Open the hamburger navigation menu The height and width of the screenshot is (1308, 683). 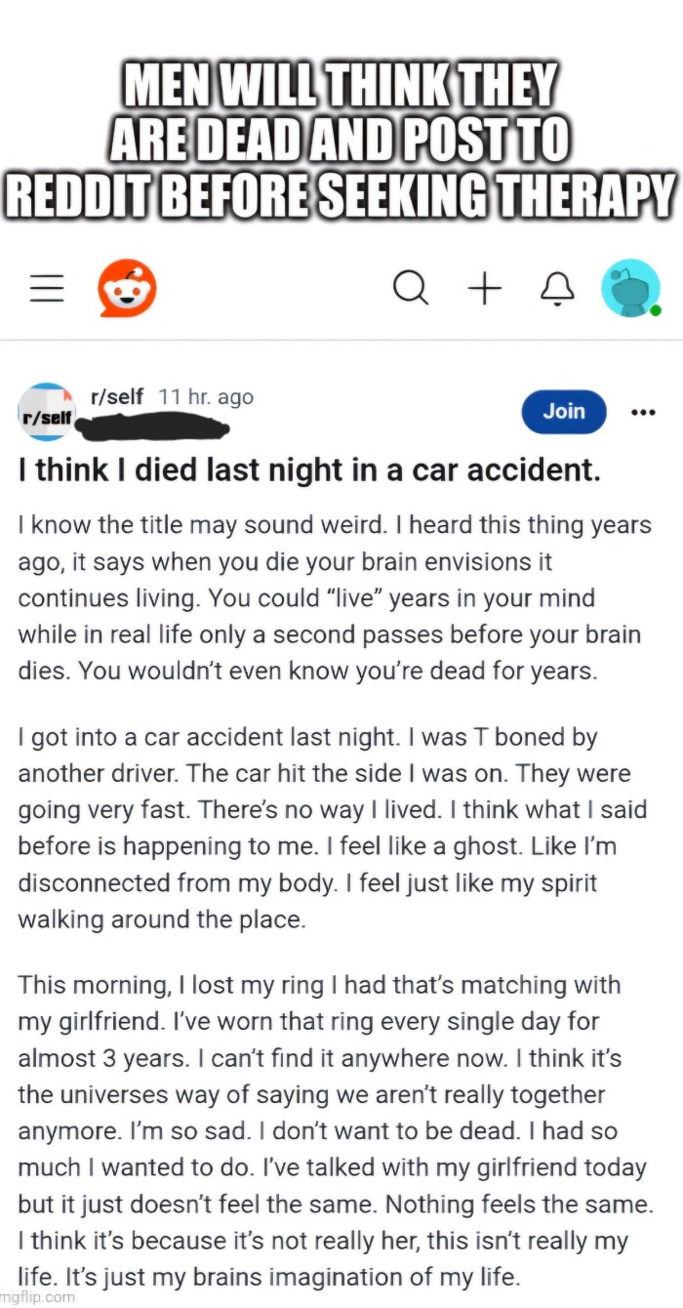46,288
